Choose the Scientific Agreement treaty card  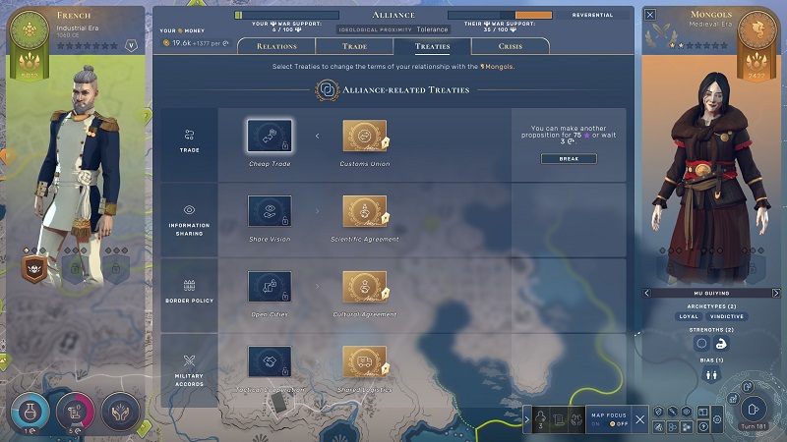coord(365,211)
